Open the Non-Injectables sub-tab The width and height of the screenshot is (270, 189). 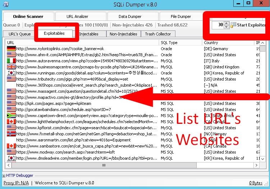[123, 34]
